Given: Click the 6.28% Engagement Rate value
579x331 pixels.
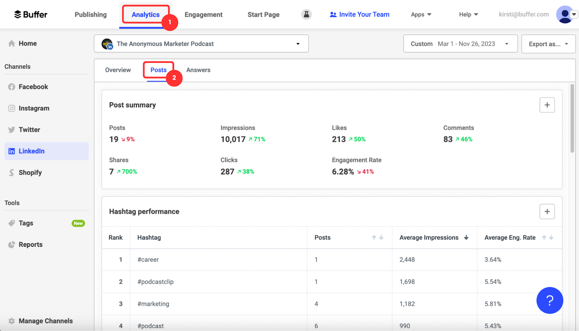Looking at the screenshot, I should point(343,172).
